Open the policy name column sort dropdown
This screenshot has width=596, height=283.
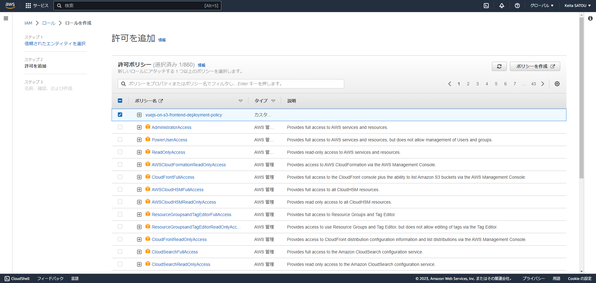coord(240,101)
